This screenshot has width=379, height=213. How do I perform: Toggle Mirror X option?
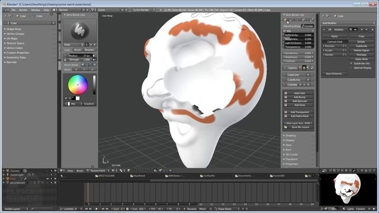[x=76, y=70]
